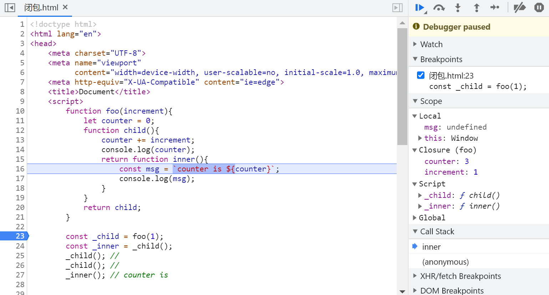Resume script execution in debugger
Image resolution: width=549 pixels, height=295 pixels.
pyautogui.click(x=420, y=7)
